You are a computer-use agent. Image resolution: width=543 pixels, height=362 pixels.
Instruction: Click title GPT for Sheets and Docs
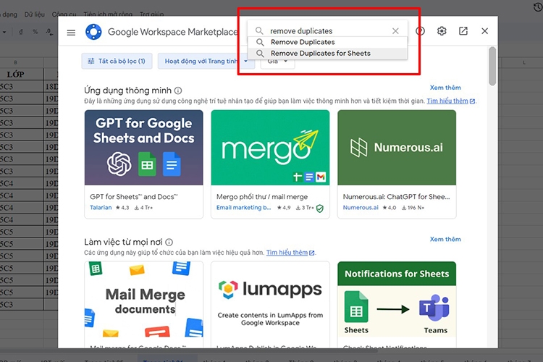pyautogui.click(x=134, y=197)
